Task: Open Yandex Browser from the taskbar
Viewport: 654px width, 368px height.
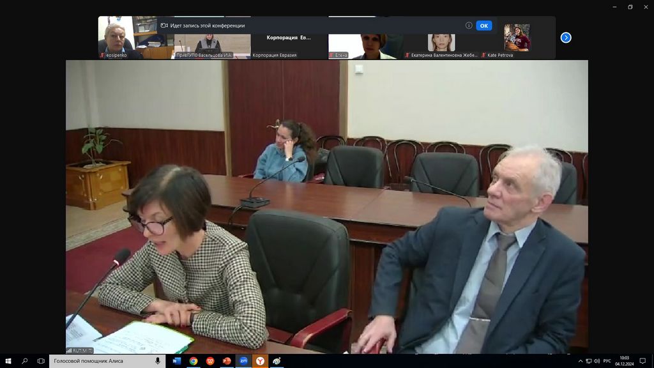Action: [260, 361]
